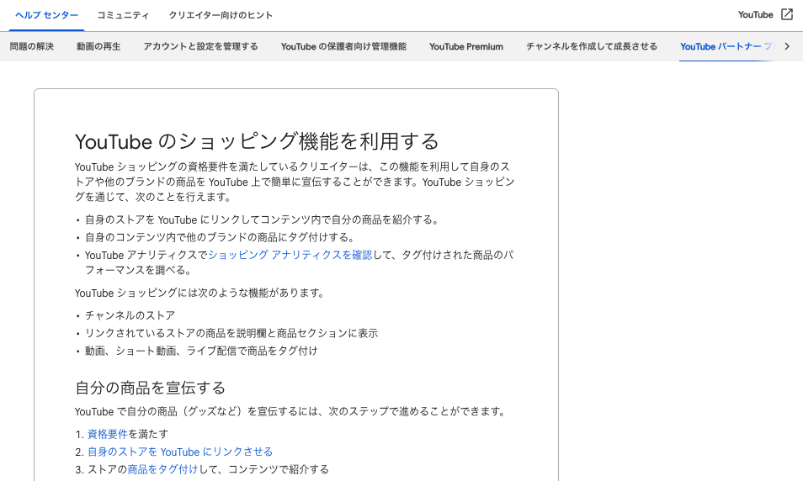
Task: Open チャンネルを作成して成長させる category
Action: (592, 46)
